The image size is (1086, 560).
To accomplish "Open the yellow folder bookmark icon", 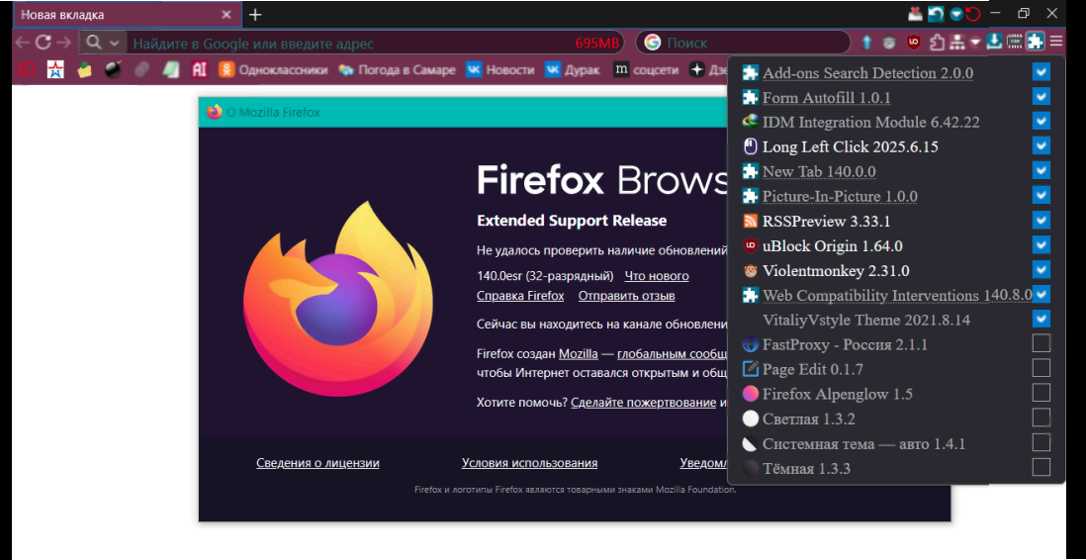I will pyautogui.click(x=84, y=69).
